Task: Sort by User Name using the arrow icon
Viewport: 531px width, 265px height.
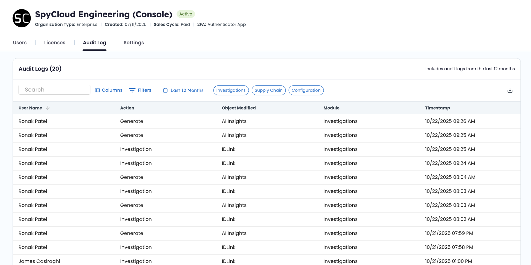Action: pyautogui.click(x=48, y=108)
